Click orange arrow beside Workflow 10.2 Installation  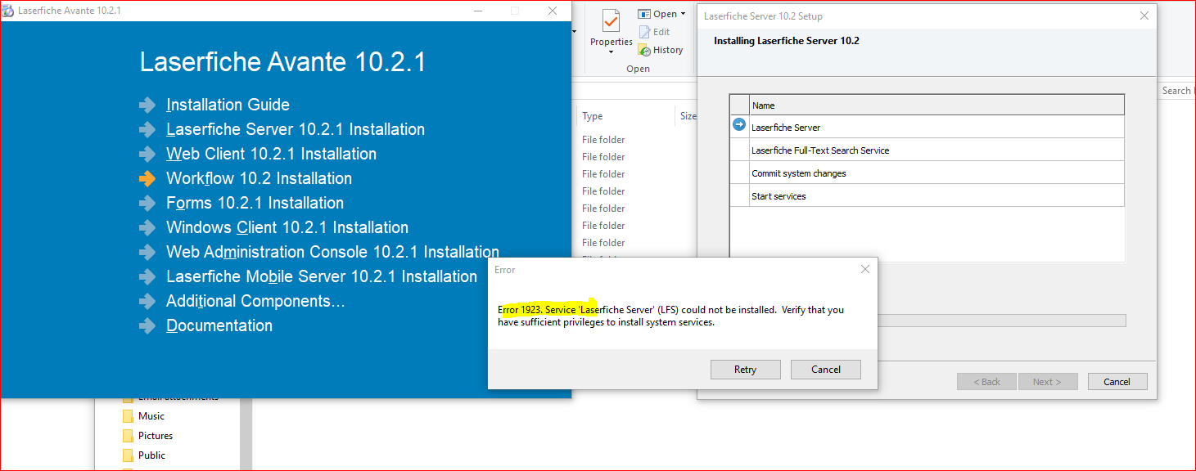coord(147,178)
